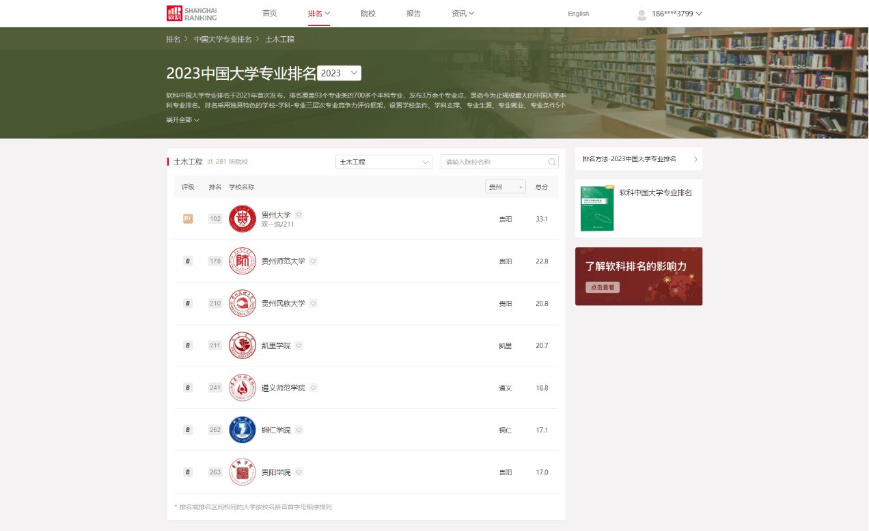
Task: Open the 土木工程 major dropdown
Action: point(384,162)
